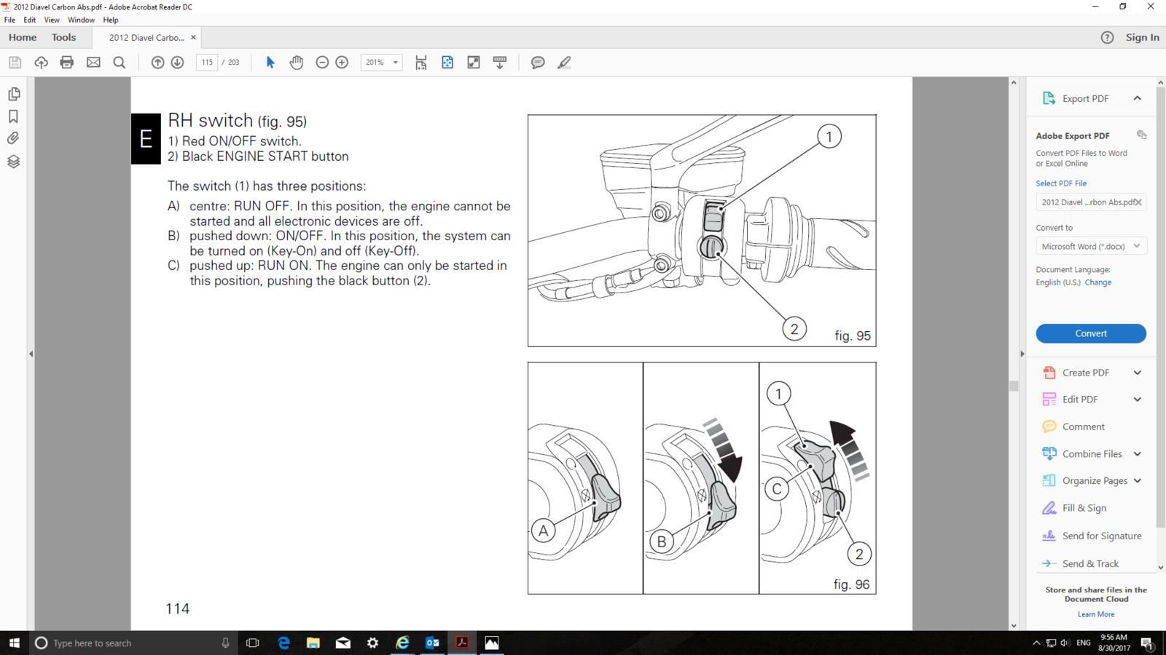Open the Convert to Microsoft Word dropdown

(x=1090, y=247)
